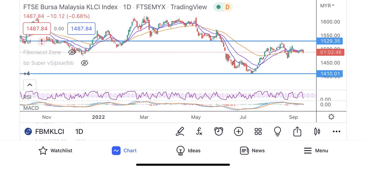Open the three-dots more options
The image size is (366, 169).
tap(336, 131)
